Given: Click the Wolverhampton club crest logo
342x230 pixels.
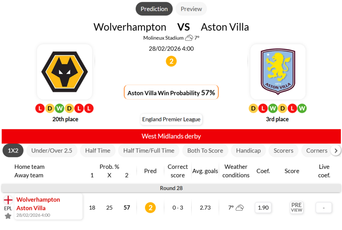Looking at the screenshot, I should pyautogui.click(x=65, y=72).
